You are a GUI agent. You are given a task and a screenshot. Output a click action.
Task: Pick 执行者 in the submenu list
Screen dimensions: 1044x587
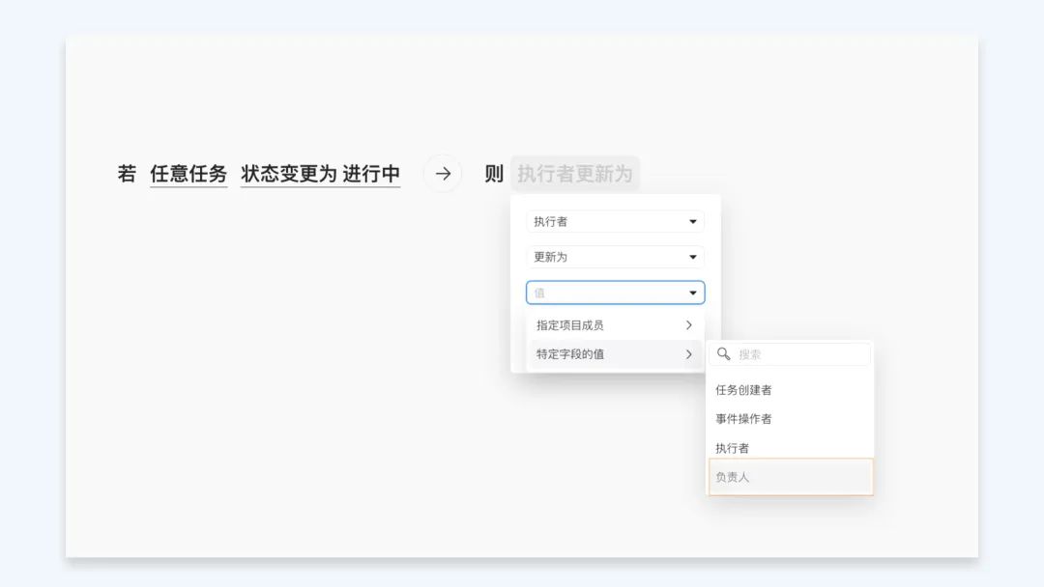pyautogui.click(x=732, y=448)
